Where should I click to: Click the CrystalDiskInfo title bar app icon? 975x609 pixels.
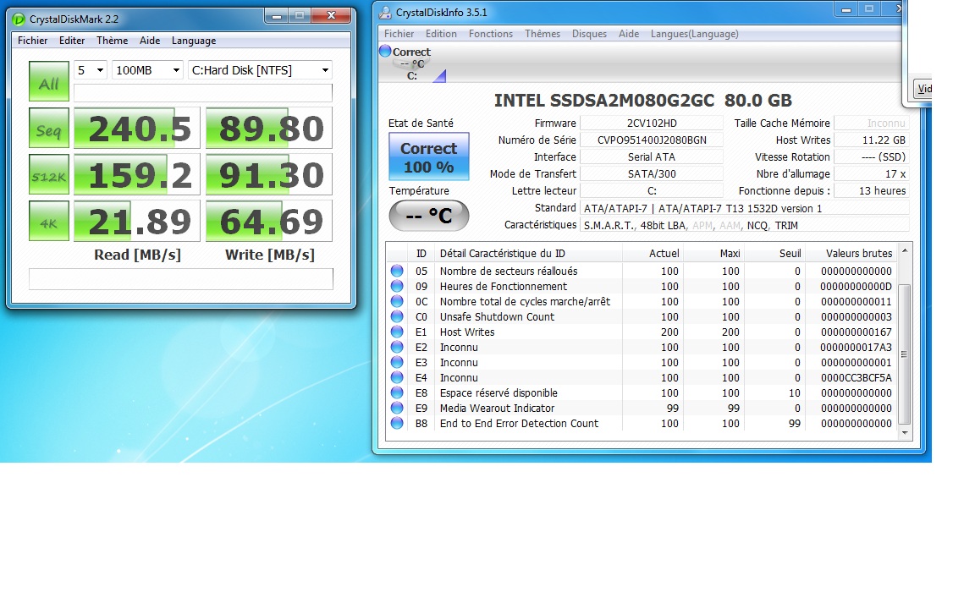[385, 13]
